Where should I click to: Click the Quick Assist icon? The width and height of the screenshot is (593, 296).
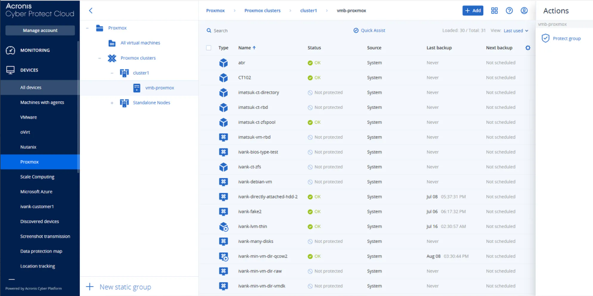click(356, 31)
